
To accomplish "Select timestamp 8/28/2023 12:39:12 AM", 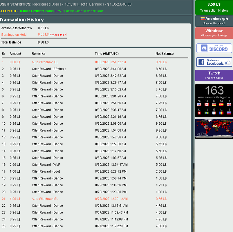I will point(111,199).
